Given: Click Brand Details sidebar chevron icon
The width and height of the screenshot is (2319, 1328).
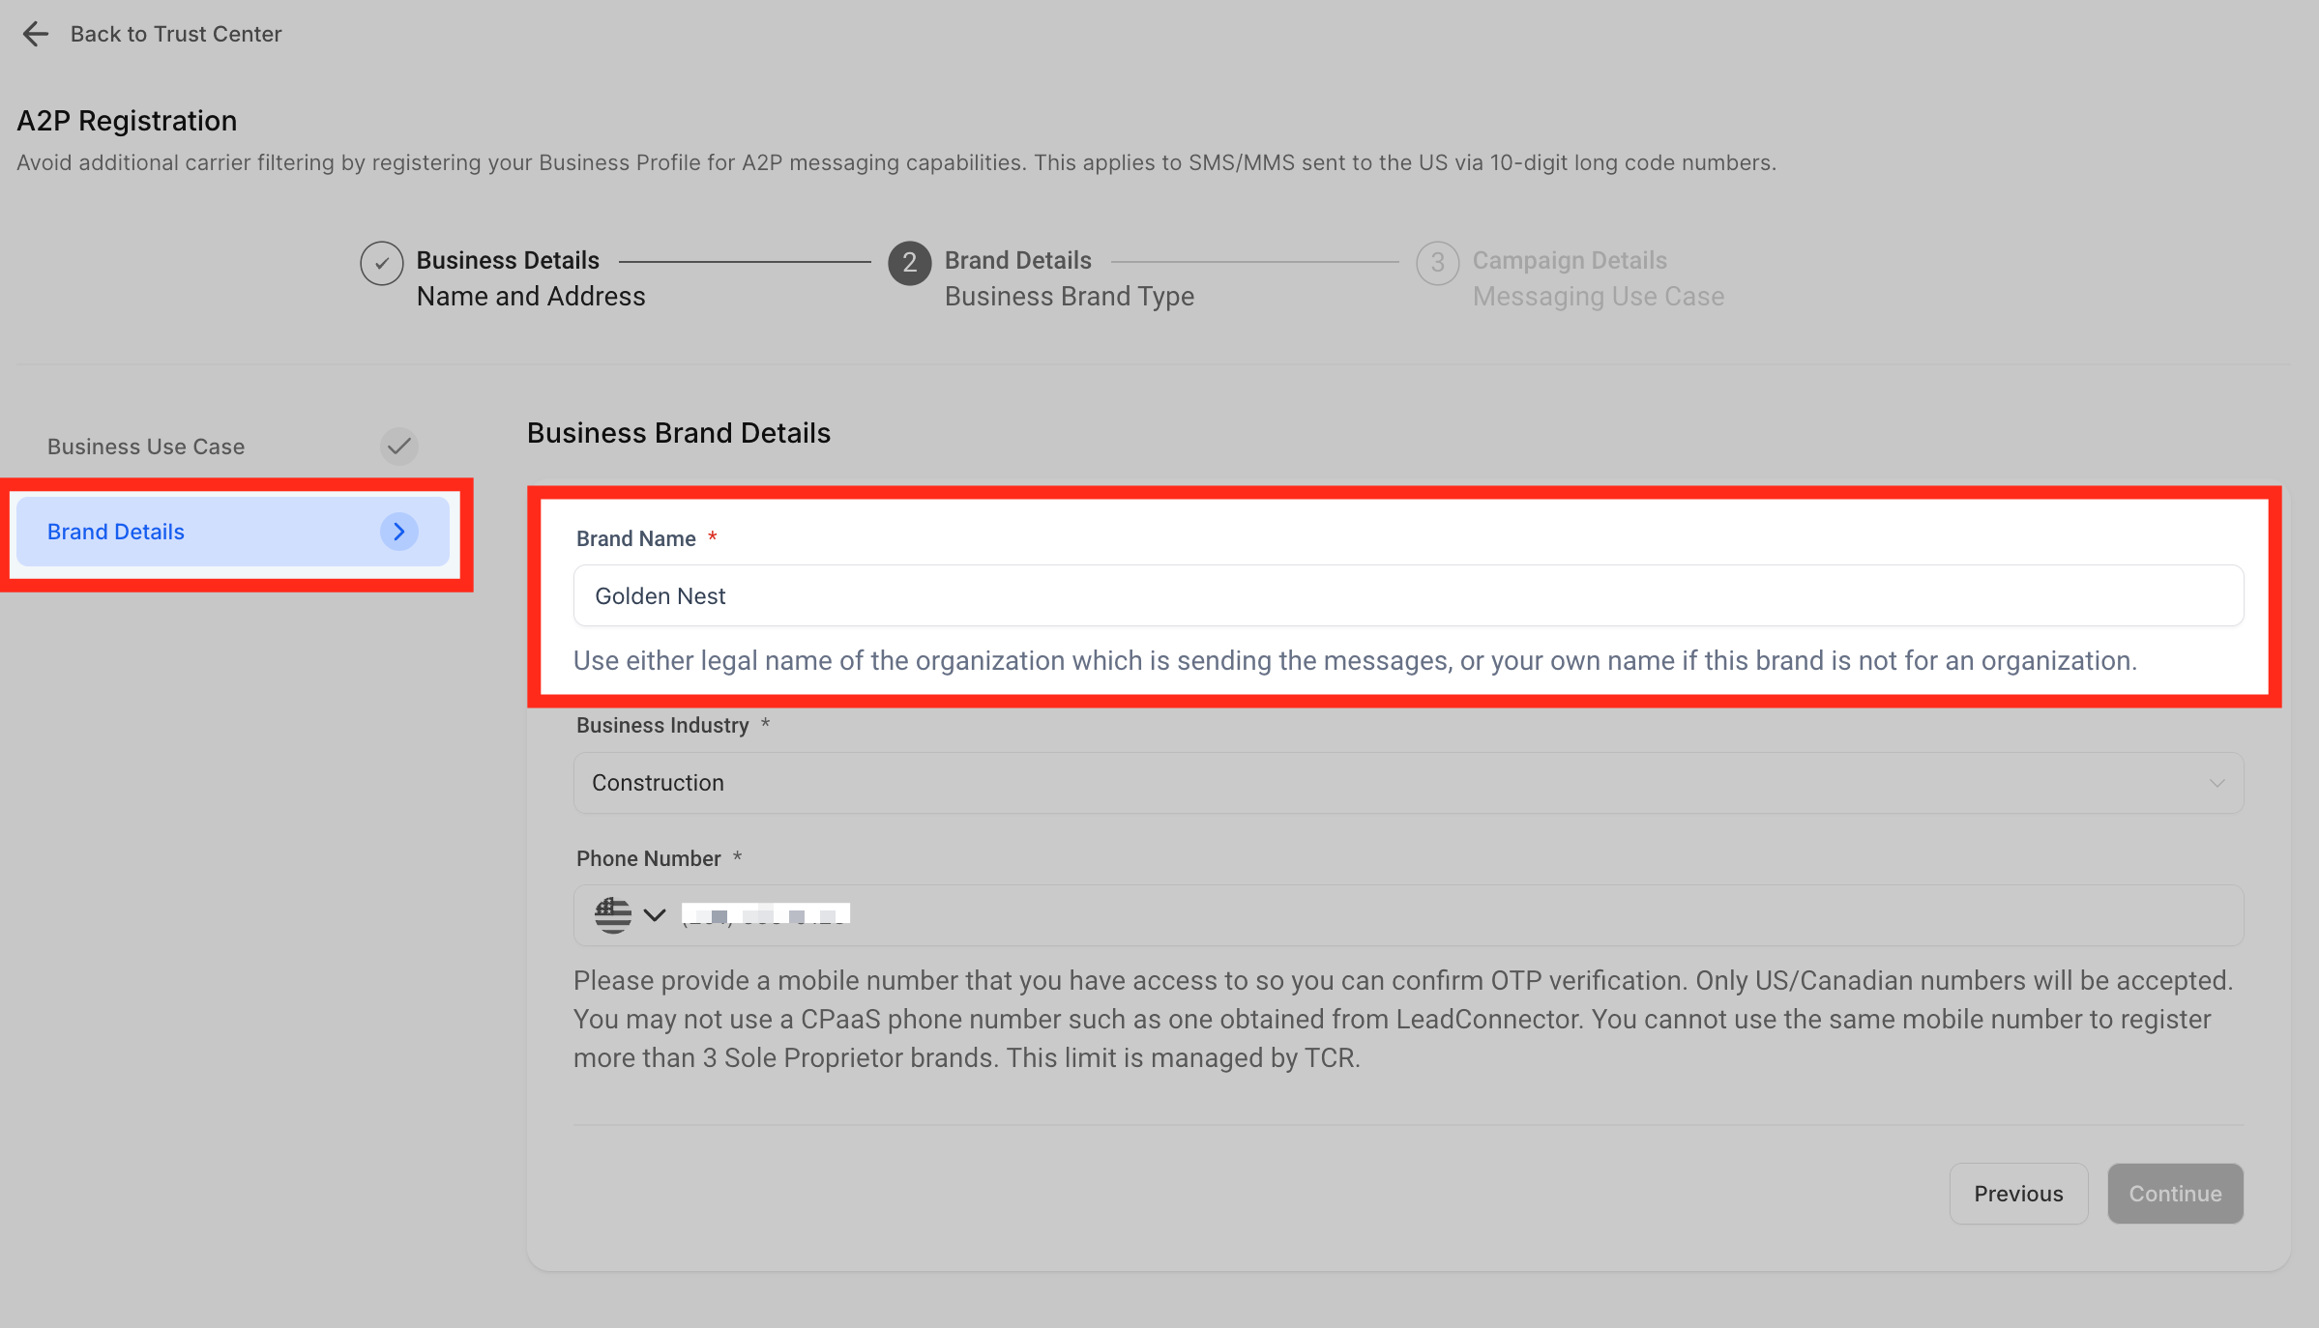Looking at the screenshot, I should pyautogui.click(x=398, y=532).
